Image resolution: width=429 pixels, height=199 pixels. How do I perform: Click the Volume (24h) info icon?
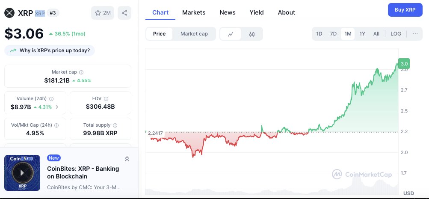click(x=51, y=99)
